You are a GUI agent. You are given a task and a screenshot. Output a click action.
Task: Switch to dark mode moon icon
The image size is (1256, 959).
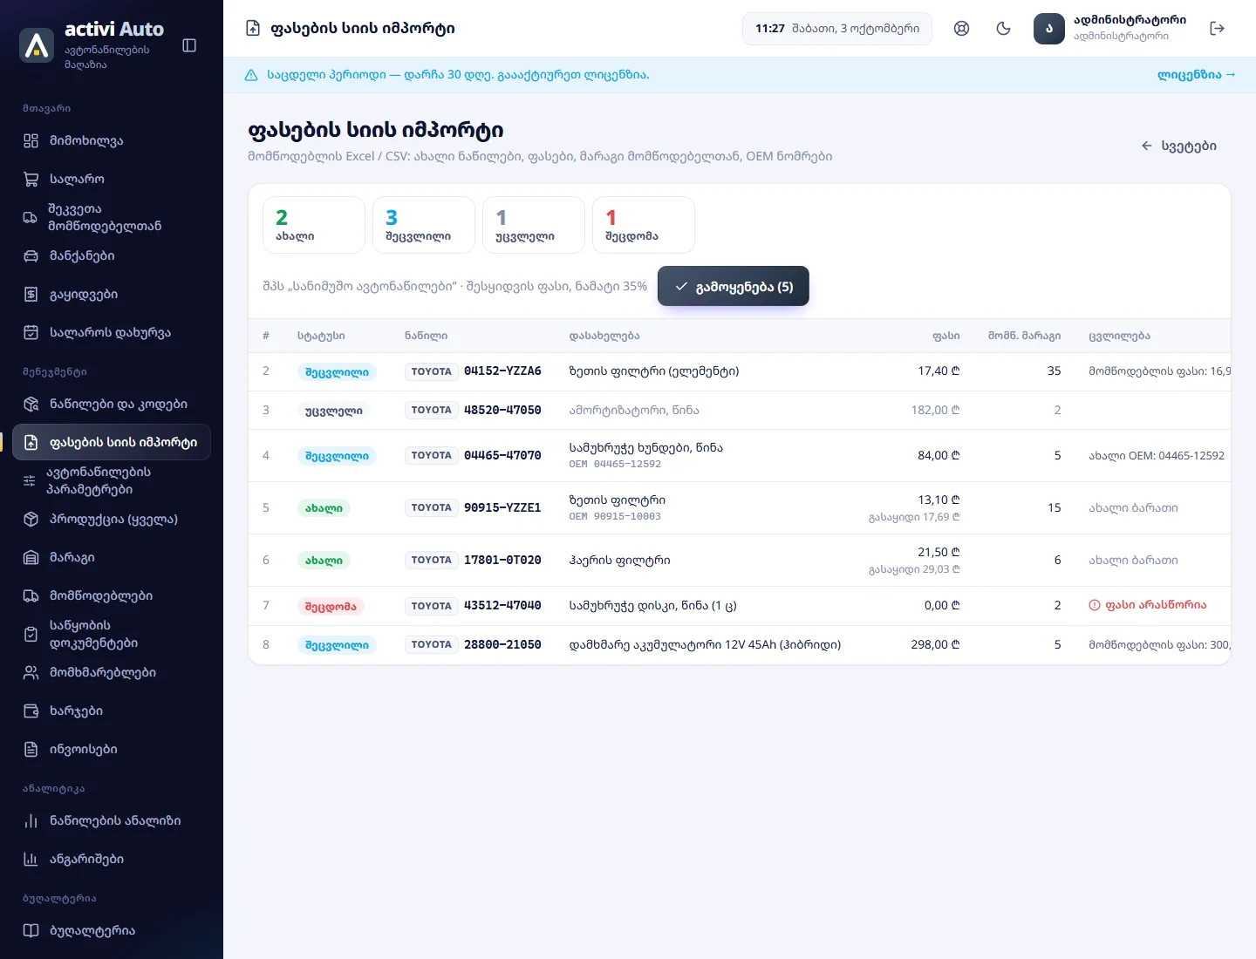click(x=1003, y=28)
